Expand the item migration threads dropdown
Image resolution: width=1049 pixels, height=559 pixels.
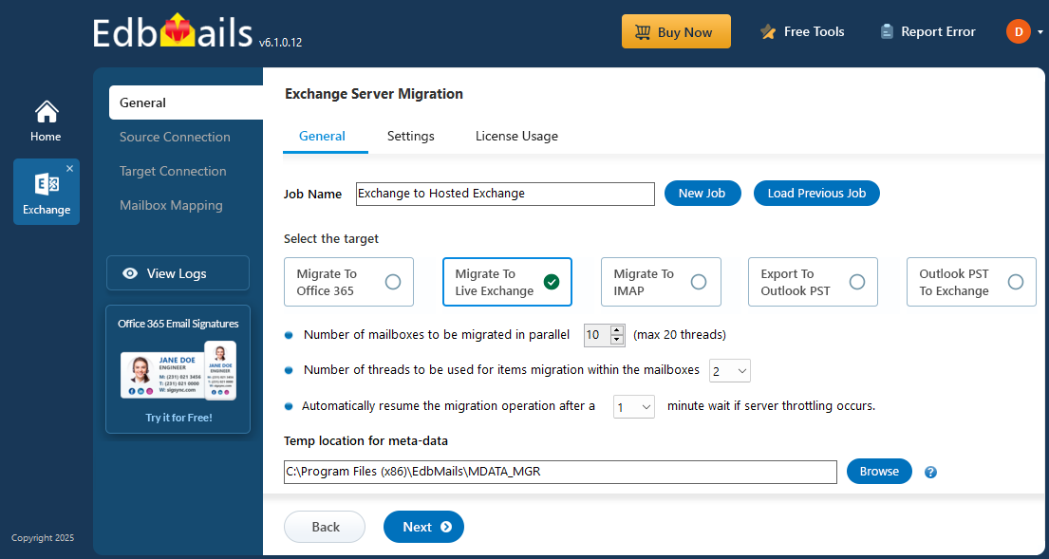[729, 370]
